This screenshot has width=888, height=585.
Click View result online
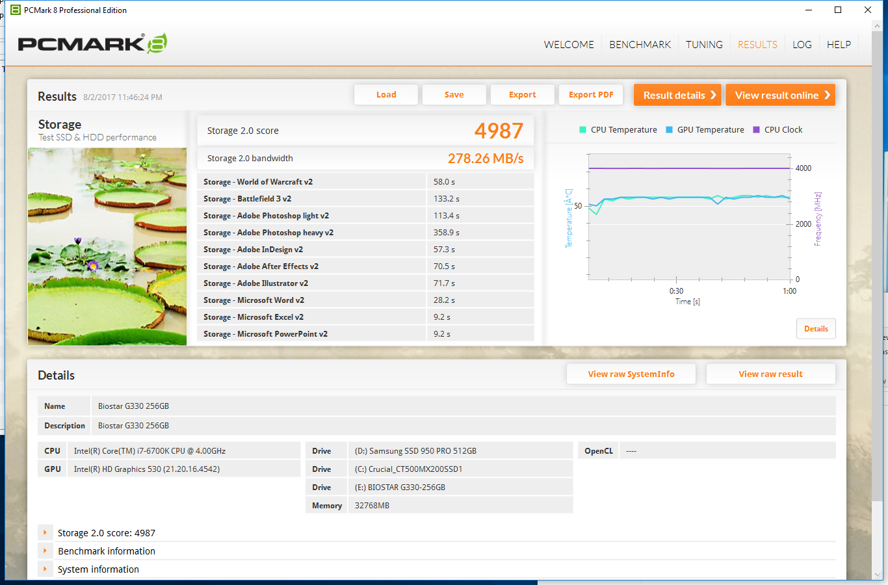[780, 95]
